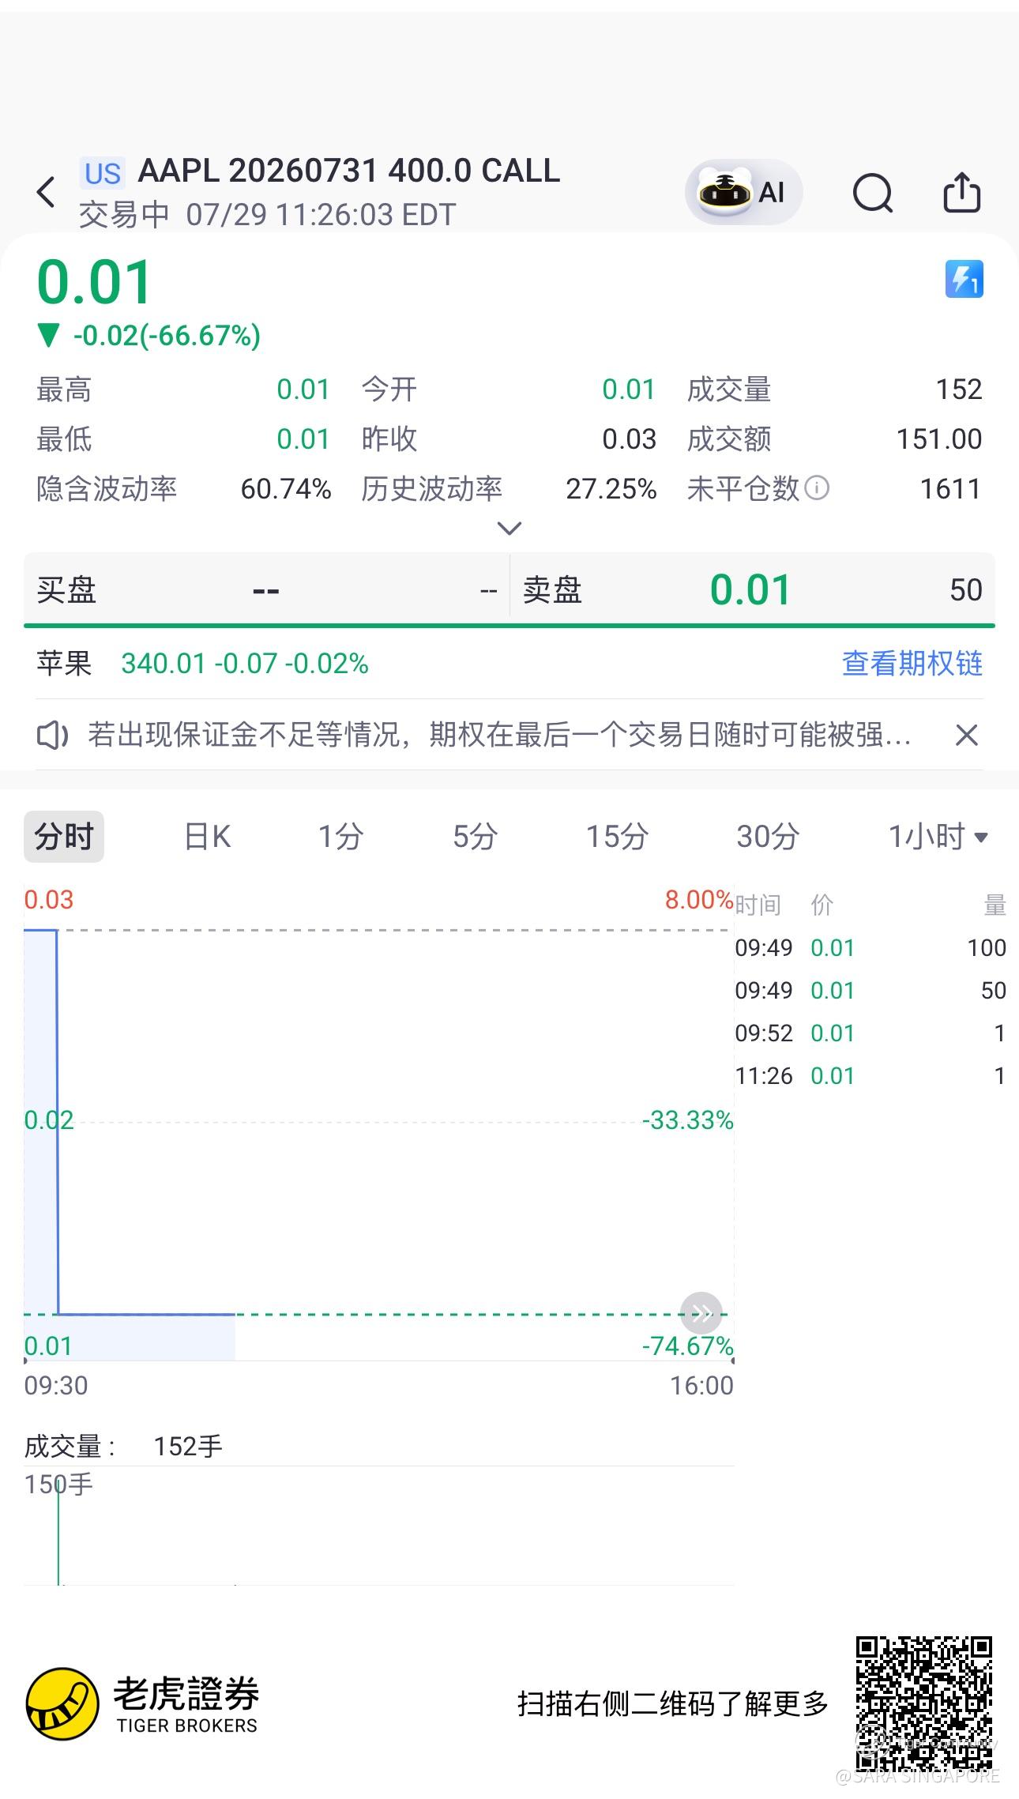1019x1799 pixels.
Task: Tap the share icon
Action: tap(962, 192)
